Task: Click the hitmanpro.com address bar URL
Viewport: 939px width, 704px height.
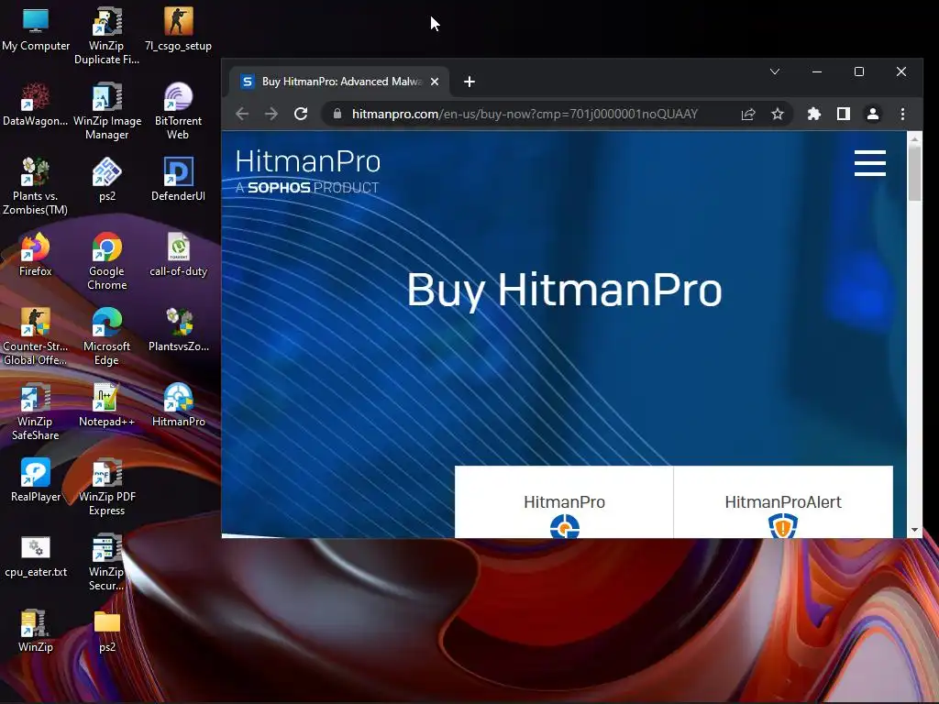Action: click(525, 114)
